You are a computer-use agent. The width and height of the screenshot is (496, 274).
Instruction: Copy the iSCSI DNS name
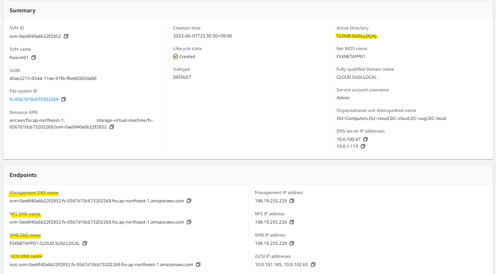[x=198, y=264]
